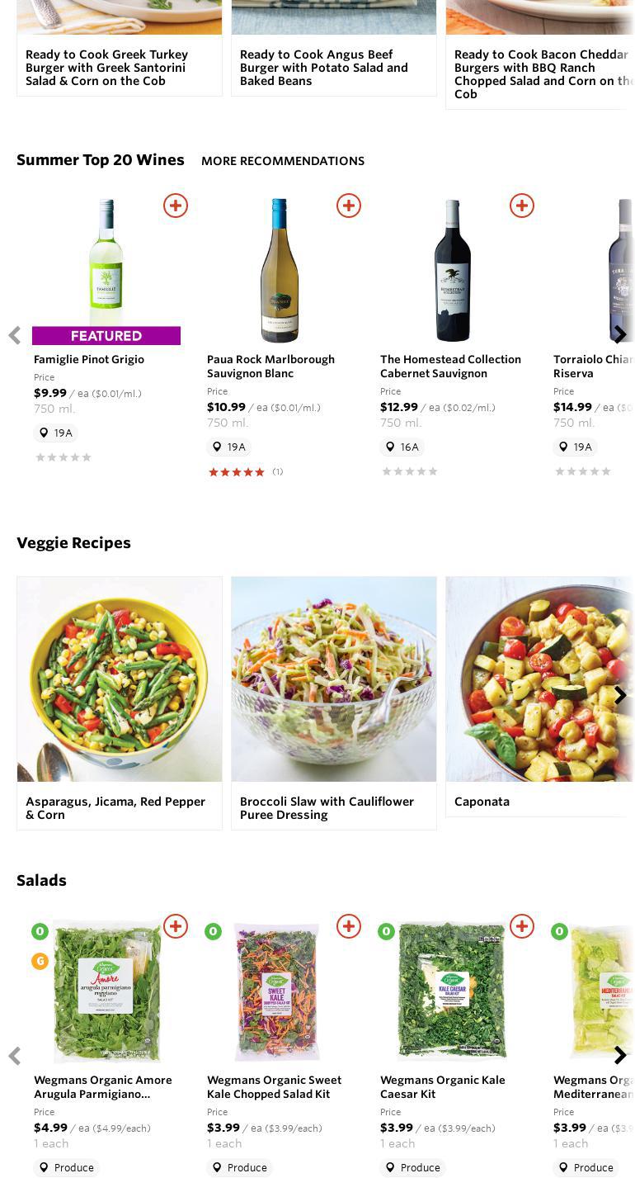Click the orange G badge on Arugula salad
Viewport: 635px width, 1178px height.
pos(40,961)
